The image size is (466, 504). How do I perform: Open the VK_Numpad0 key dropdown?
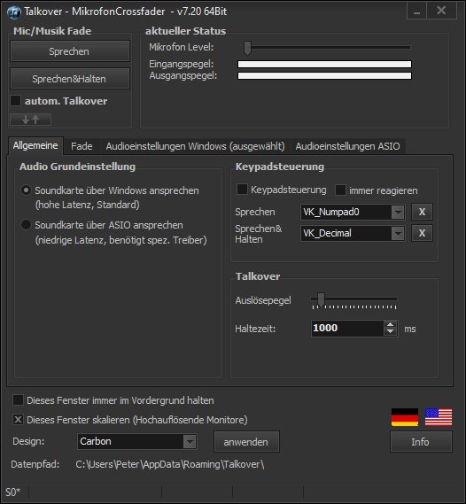click(398, 213)
